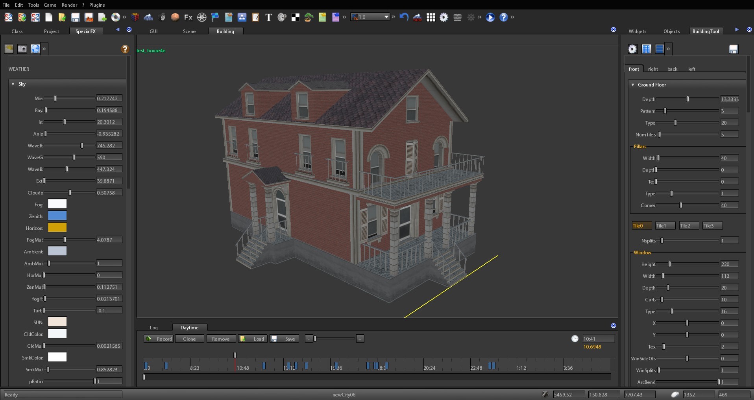Collapse the Ground Floor section
The width and height of the screenshot is (754, 400).
tap(633, 85)
